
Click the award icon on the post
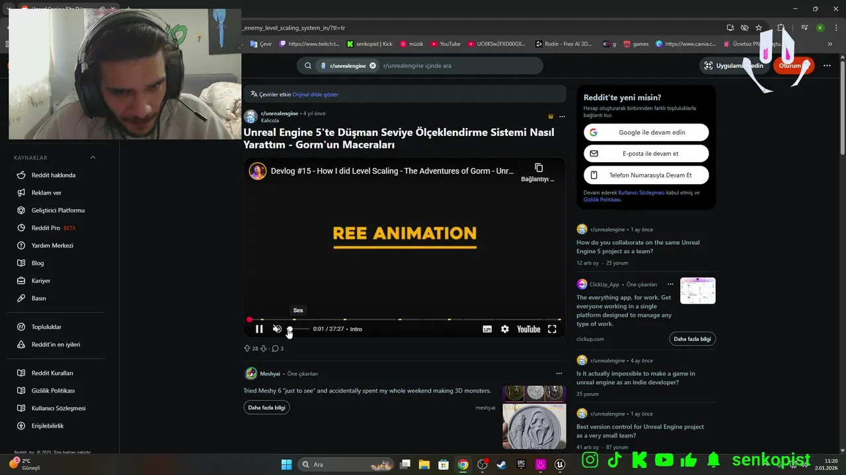[x=551, y=116]
